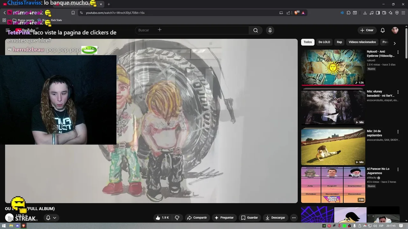
Task: Click the share-page icon in the address bar
Action: tap(288, 13)
